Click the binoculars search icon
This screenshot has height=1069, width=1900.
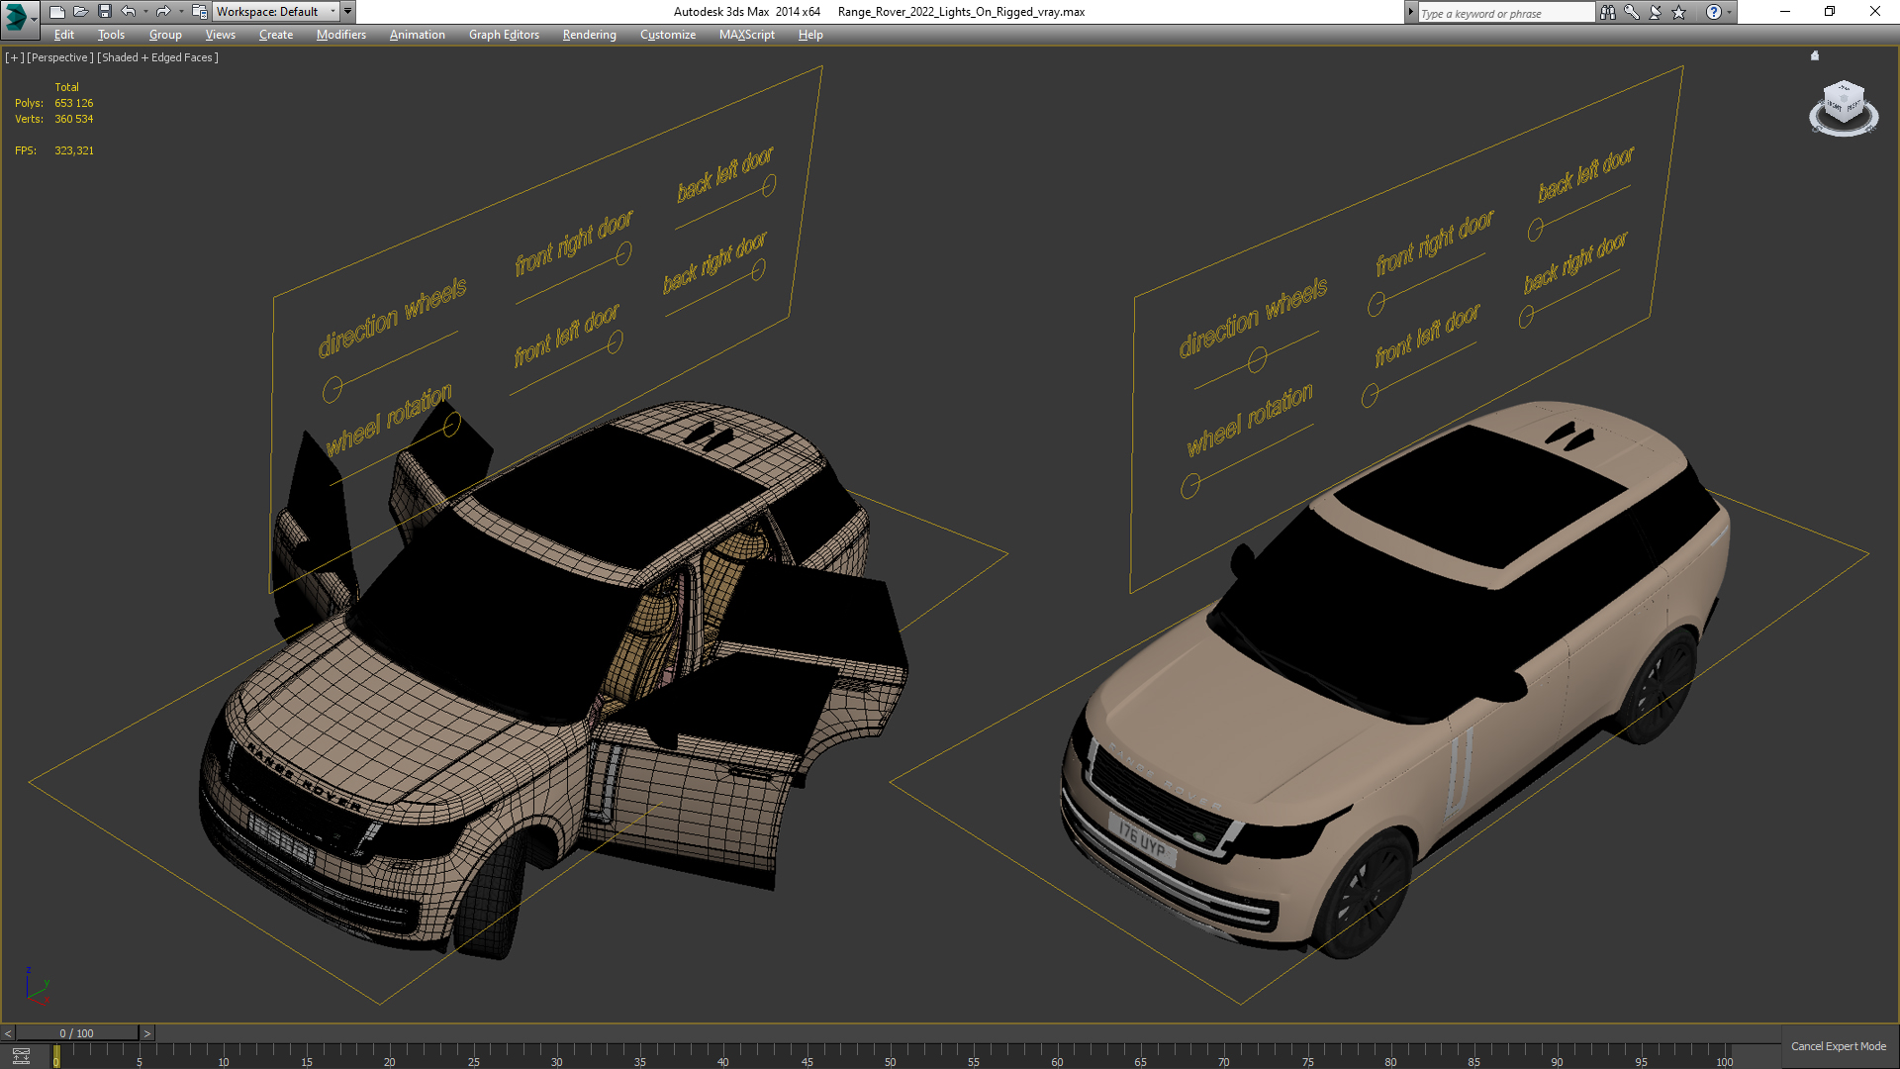[1607, 12]
